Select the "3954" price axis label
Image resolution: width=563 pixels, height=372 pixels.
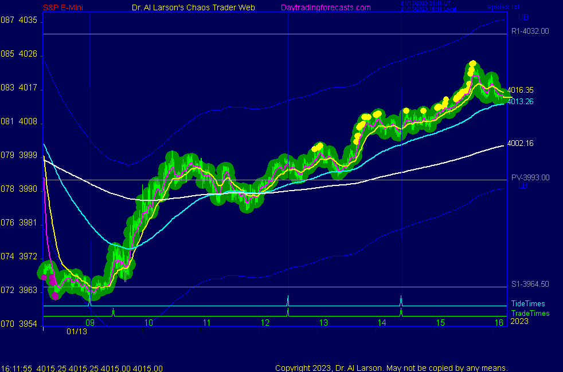(x=28, y=324)
